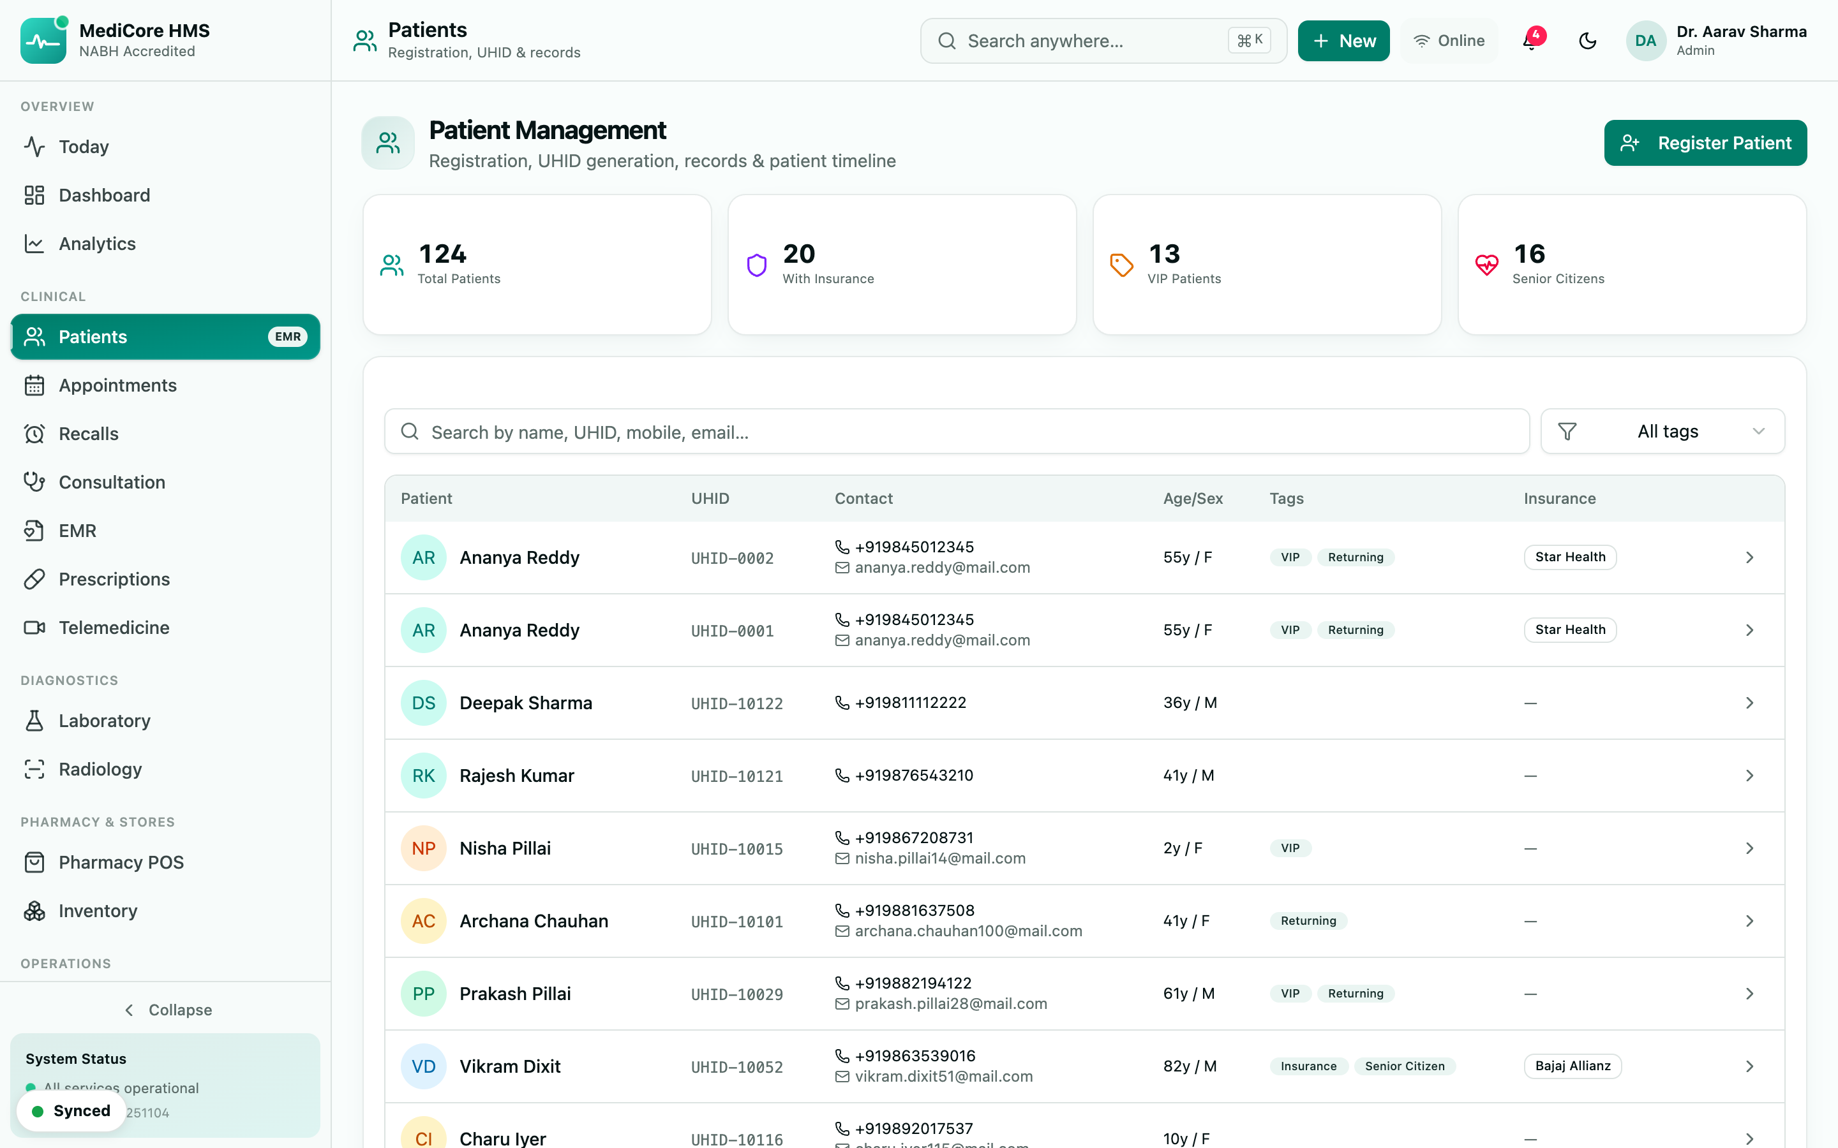Screen dimensions: 1838x1148
Task: Click the DA user avatar
Action: tap(1645, 41)
